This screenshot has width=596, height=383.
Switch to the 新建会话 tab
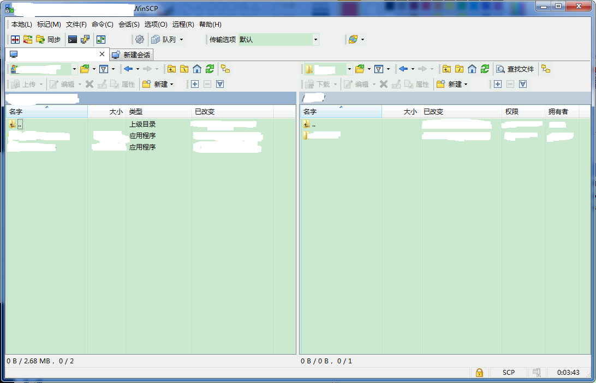(132, 55)
